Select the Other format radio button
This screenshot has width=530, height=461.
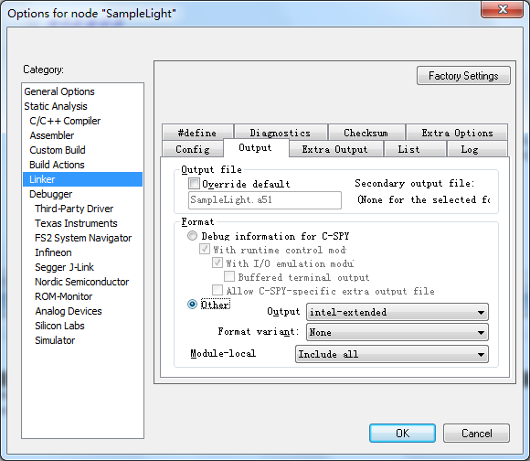(x=192, y=305)
